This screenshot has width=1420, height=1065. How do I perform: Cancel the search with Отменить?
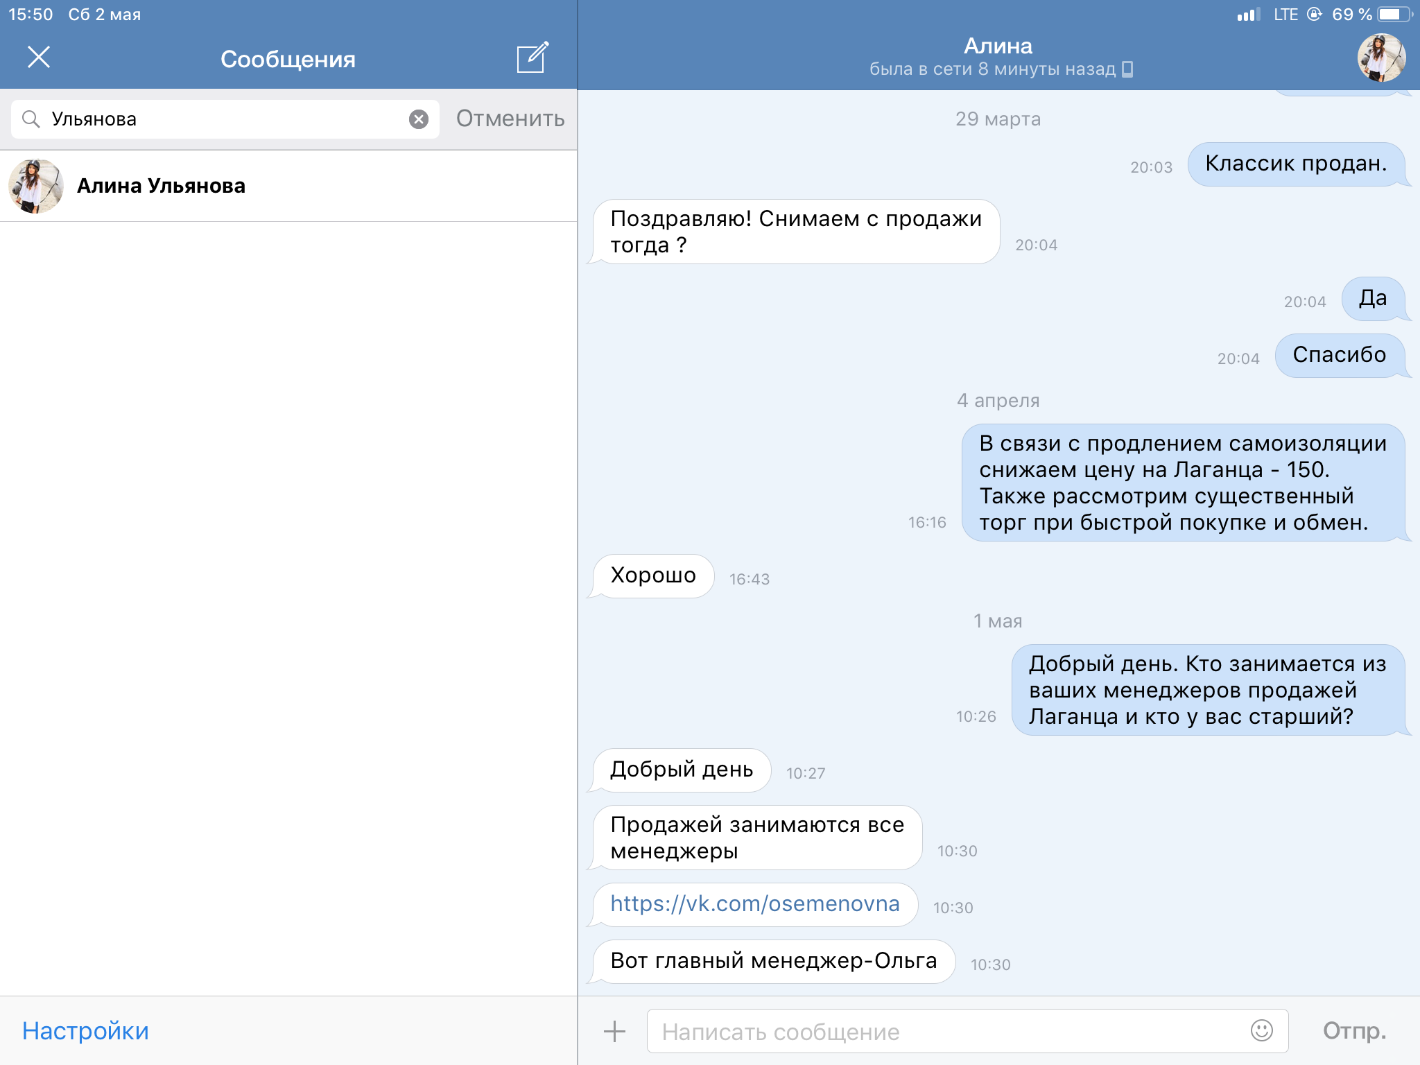(x=510, y=119)
